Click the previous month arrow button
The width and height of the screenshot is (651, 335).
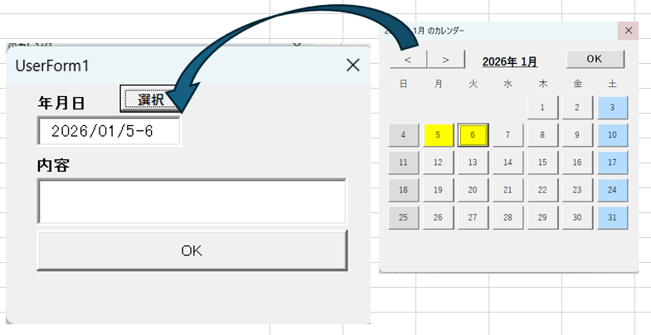[406, 60]
